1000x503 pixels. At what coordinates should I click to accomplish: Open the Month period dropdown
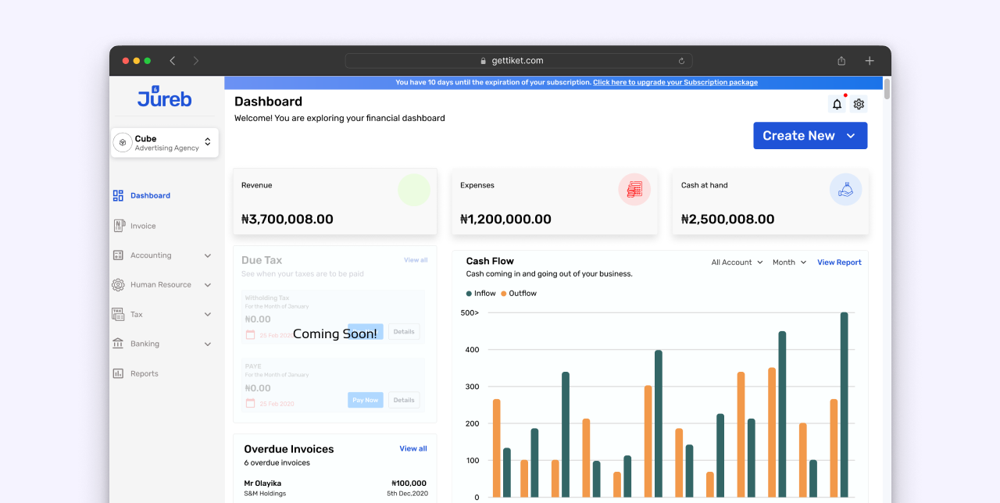point(789,262)
